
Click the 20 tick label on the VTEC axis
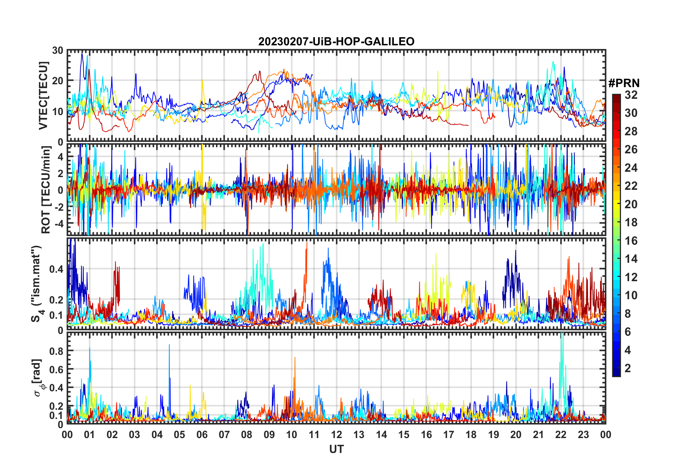(58, 81)
